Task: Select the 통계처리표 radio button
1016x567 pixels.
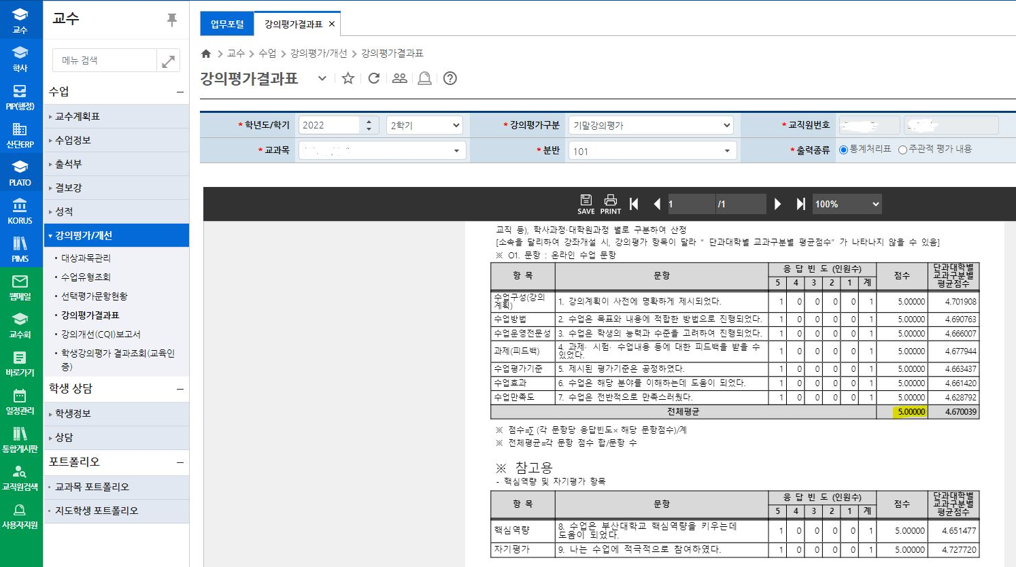Action: pos(843,150)
